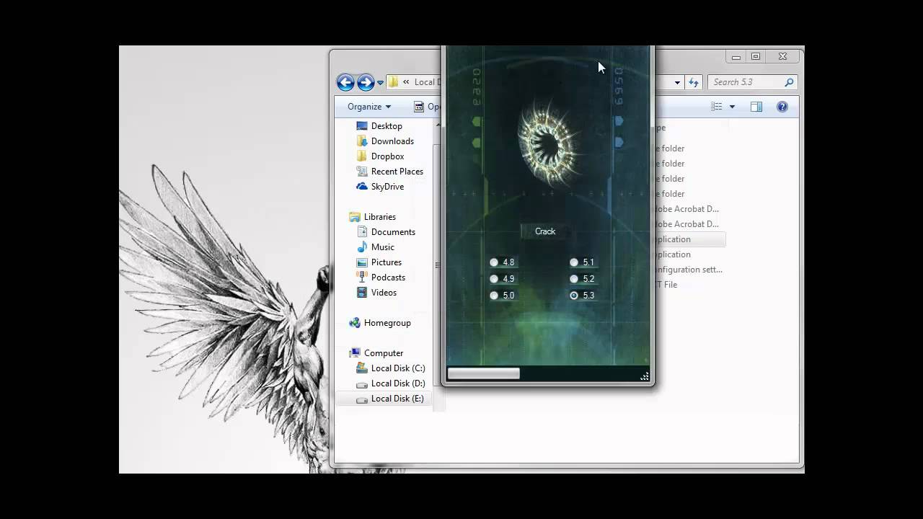Go forward in Explorer window
923x519 pixels.
tap(366, 82)
